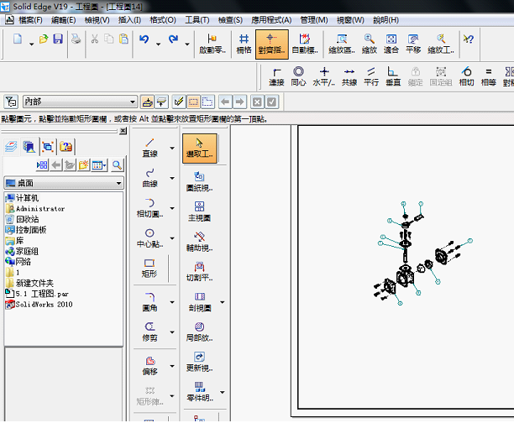Image resolution: width=514 pixels, height=423 pixels.
Task: Create a 輔助視 auxiliary view
Action: pos(199,242)
